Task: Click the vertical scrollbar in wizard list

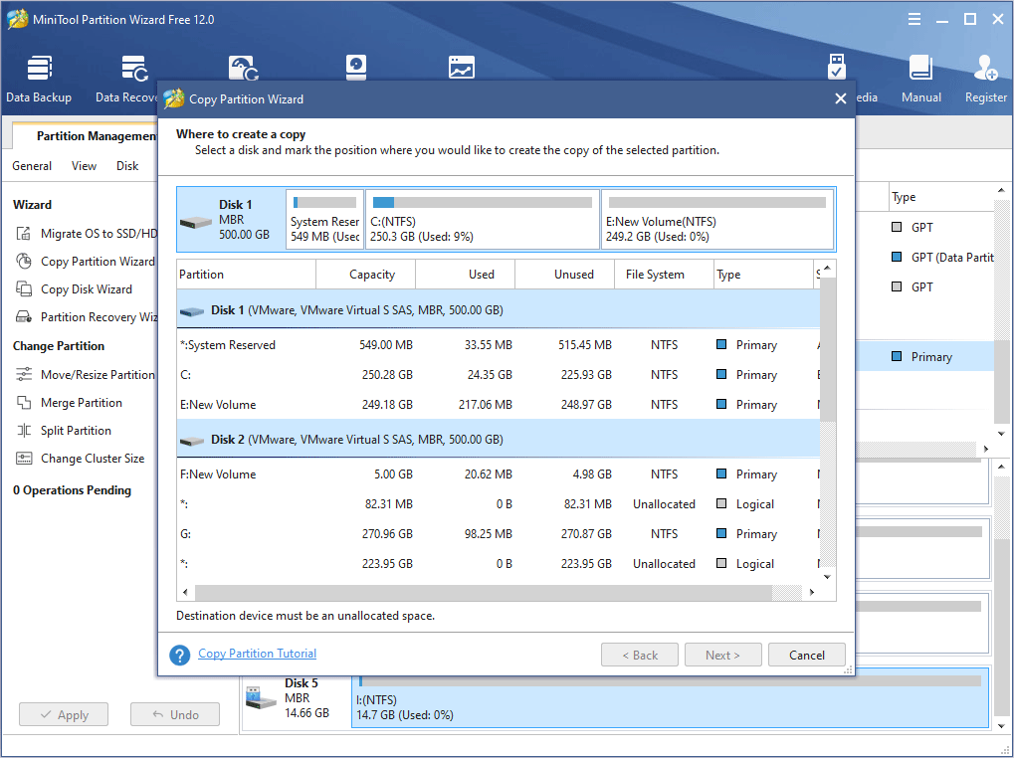Action: (x=827, y=349)
